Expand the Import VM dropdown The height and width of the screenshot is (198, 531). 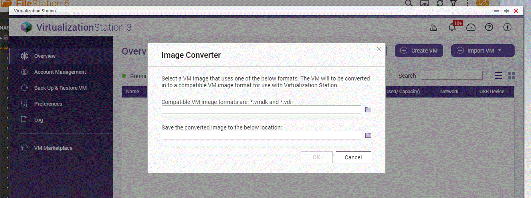tap(483, 51)
